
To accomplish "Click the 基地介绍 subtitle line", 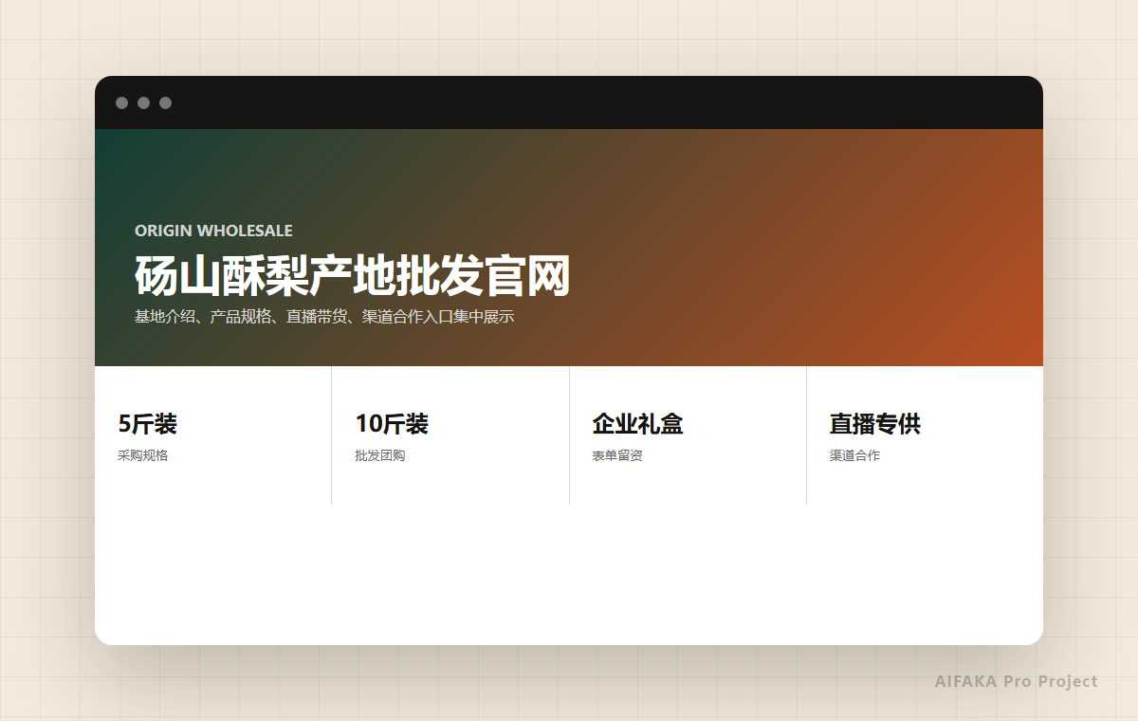I will (323, 317).
